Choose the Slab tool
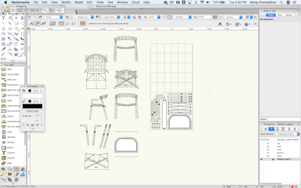The width and height of the screenshot is (301, 188). 9,100
